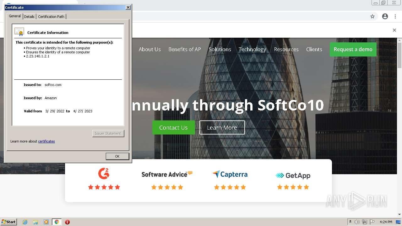The height and width of the screenshot is (226, 402).
Task: Click the Issuer Statement button
Action: click(x=108, y=133)
